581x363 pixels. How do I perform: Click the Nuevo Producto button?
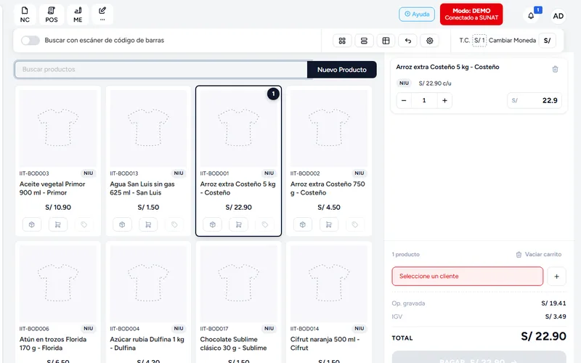[341, 70]
